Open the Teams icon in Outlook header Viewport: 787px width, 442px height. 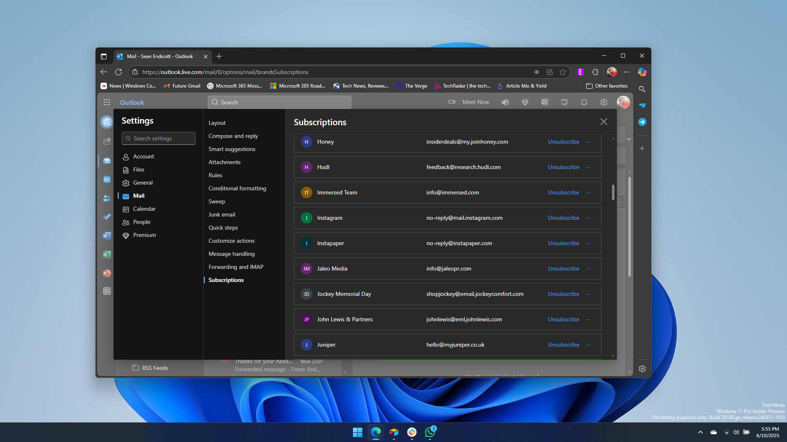(505, 102)
